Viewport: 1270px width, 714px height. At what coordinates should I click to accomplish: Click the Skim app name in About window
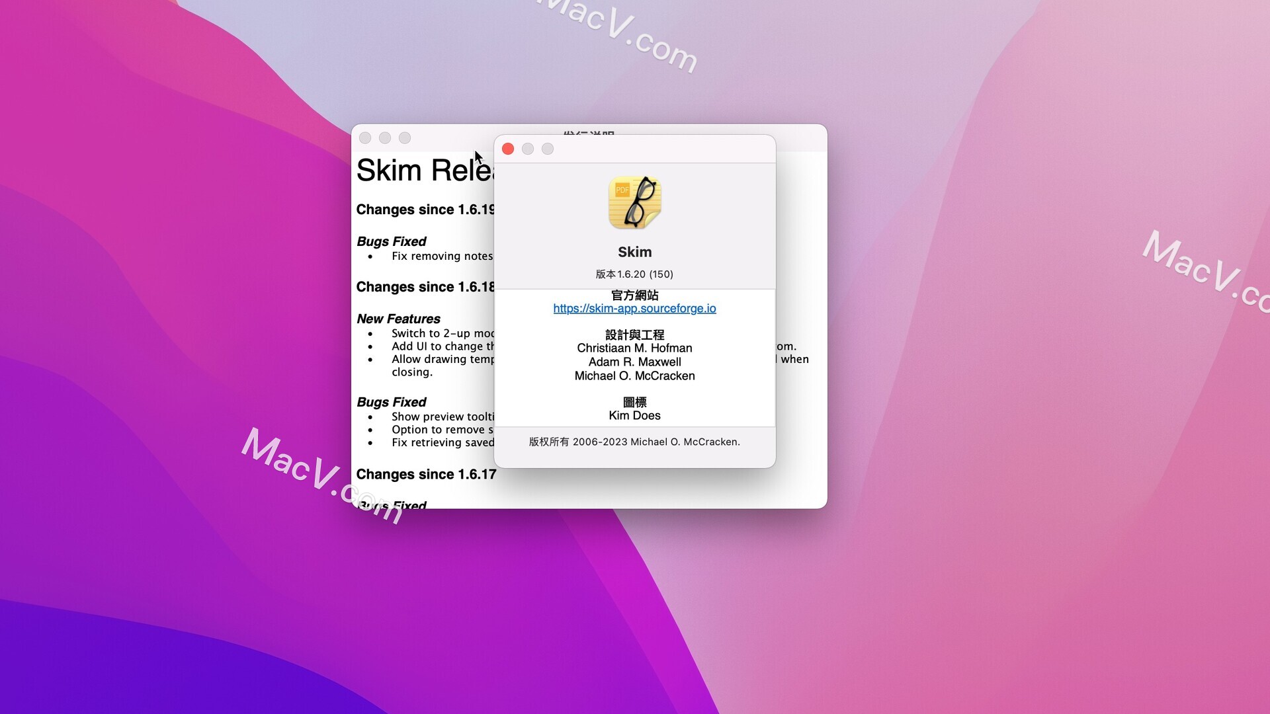point(634,252)
